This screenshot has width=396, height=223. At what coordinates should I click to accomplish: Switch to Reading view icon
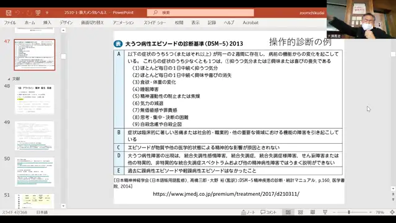click(x=312, y=212)
